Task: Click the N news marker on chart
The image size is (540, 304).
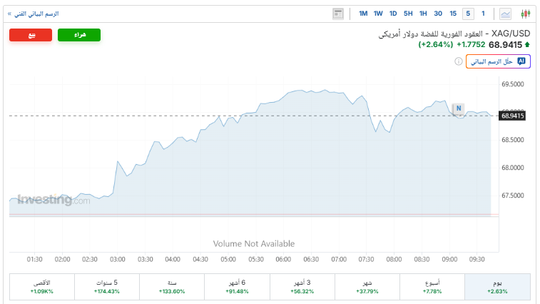Action: coord(459,108)
